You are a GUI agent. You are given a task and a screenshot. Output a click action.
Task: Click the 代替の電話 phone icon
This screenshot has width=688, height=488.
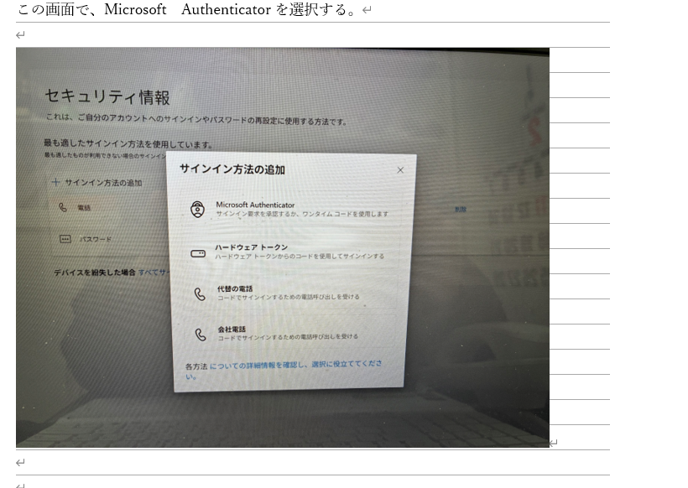tap(200, 293)
